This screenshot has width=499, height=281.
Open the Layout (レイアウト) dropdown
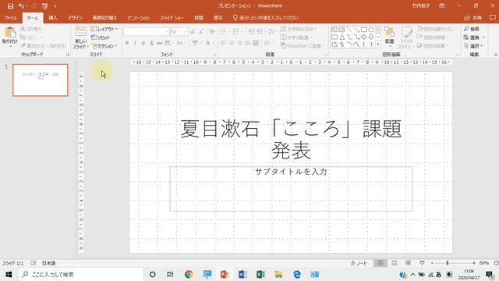104,29
